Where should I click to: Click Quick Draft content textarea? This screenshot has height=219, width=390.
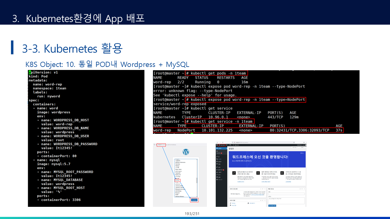tap(286, 200)
